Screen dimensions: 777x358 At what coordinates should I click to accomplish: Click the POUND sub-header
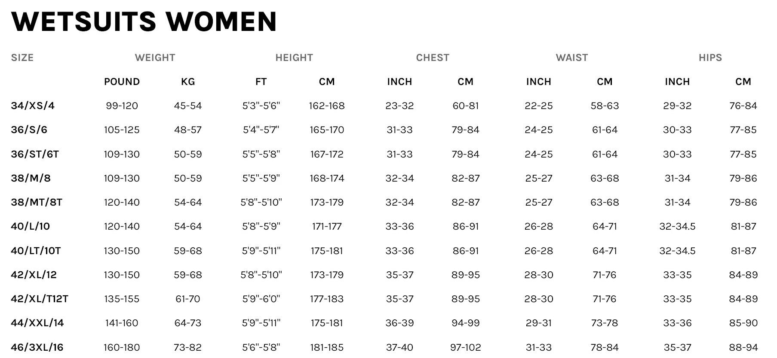[x=122, y=82]
